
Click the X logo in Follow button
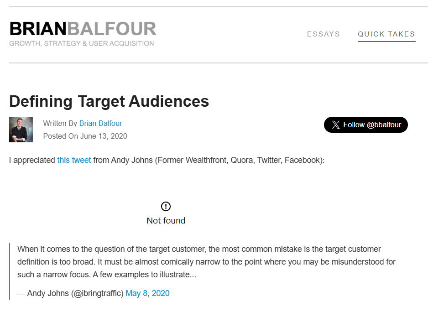coord(336,125)
